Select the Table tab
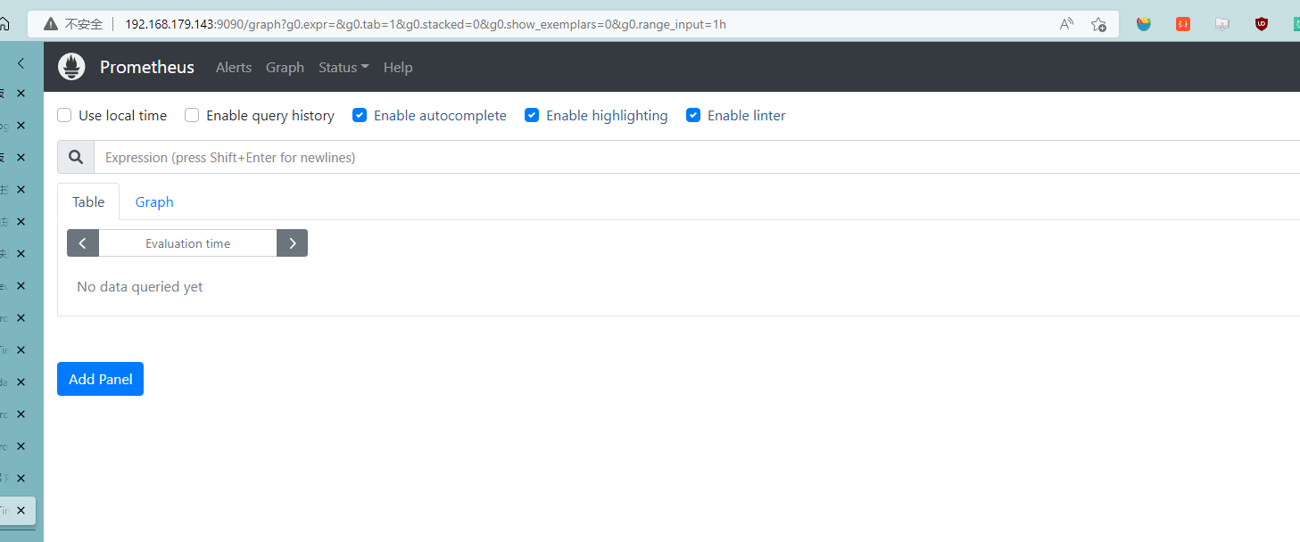 [88, 201]
